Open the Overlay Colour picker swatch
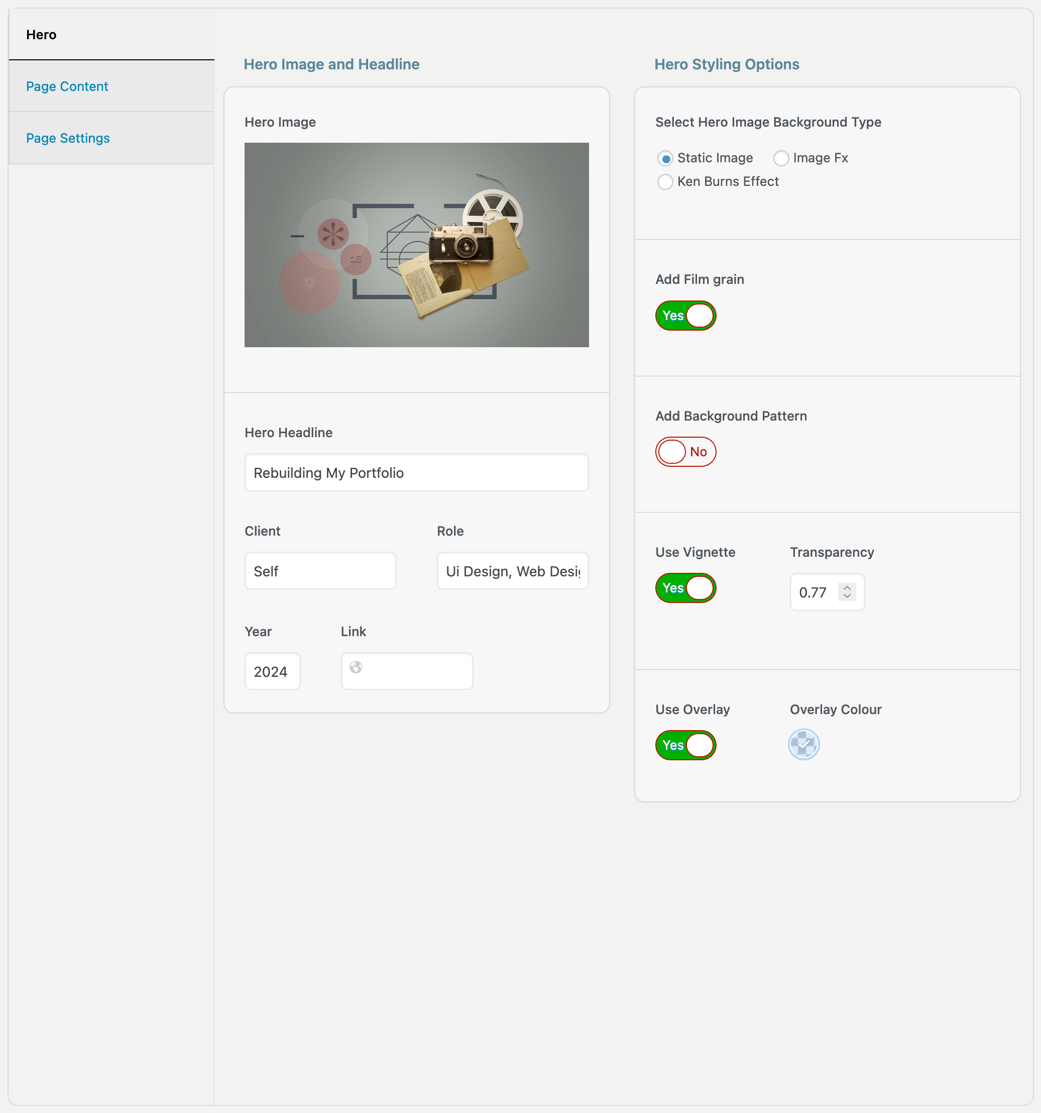This screenshot has height=1113, width=1041. point(804,745)
